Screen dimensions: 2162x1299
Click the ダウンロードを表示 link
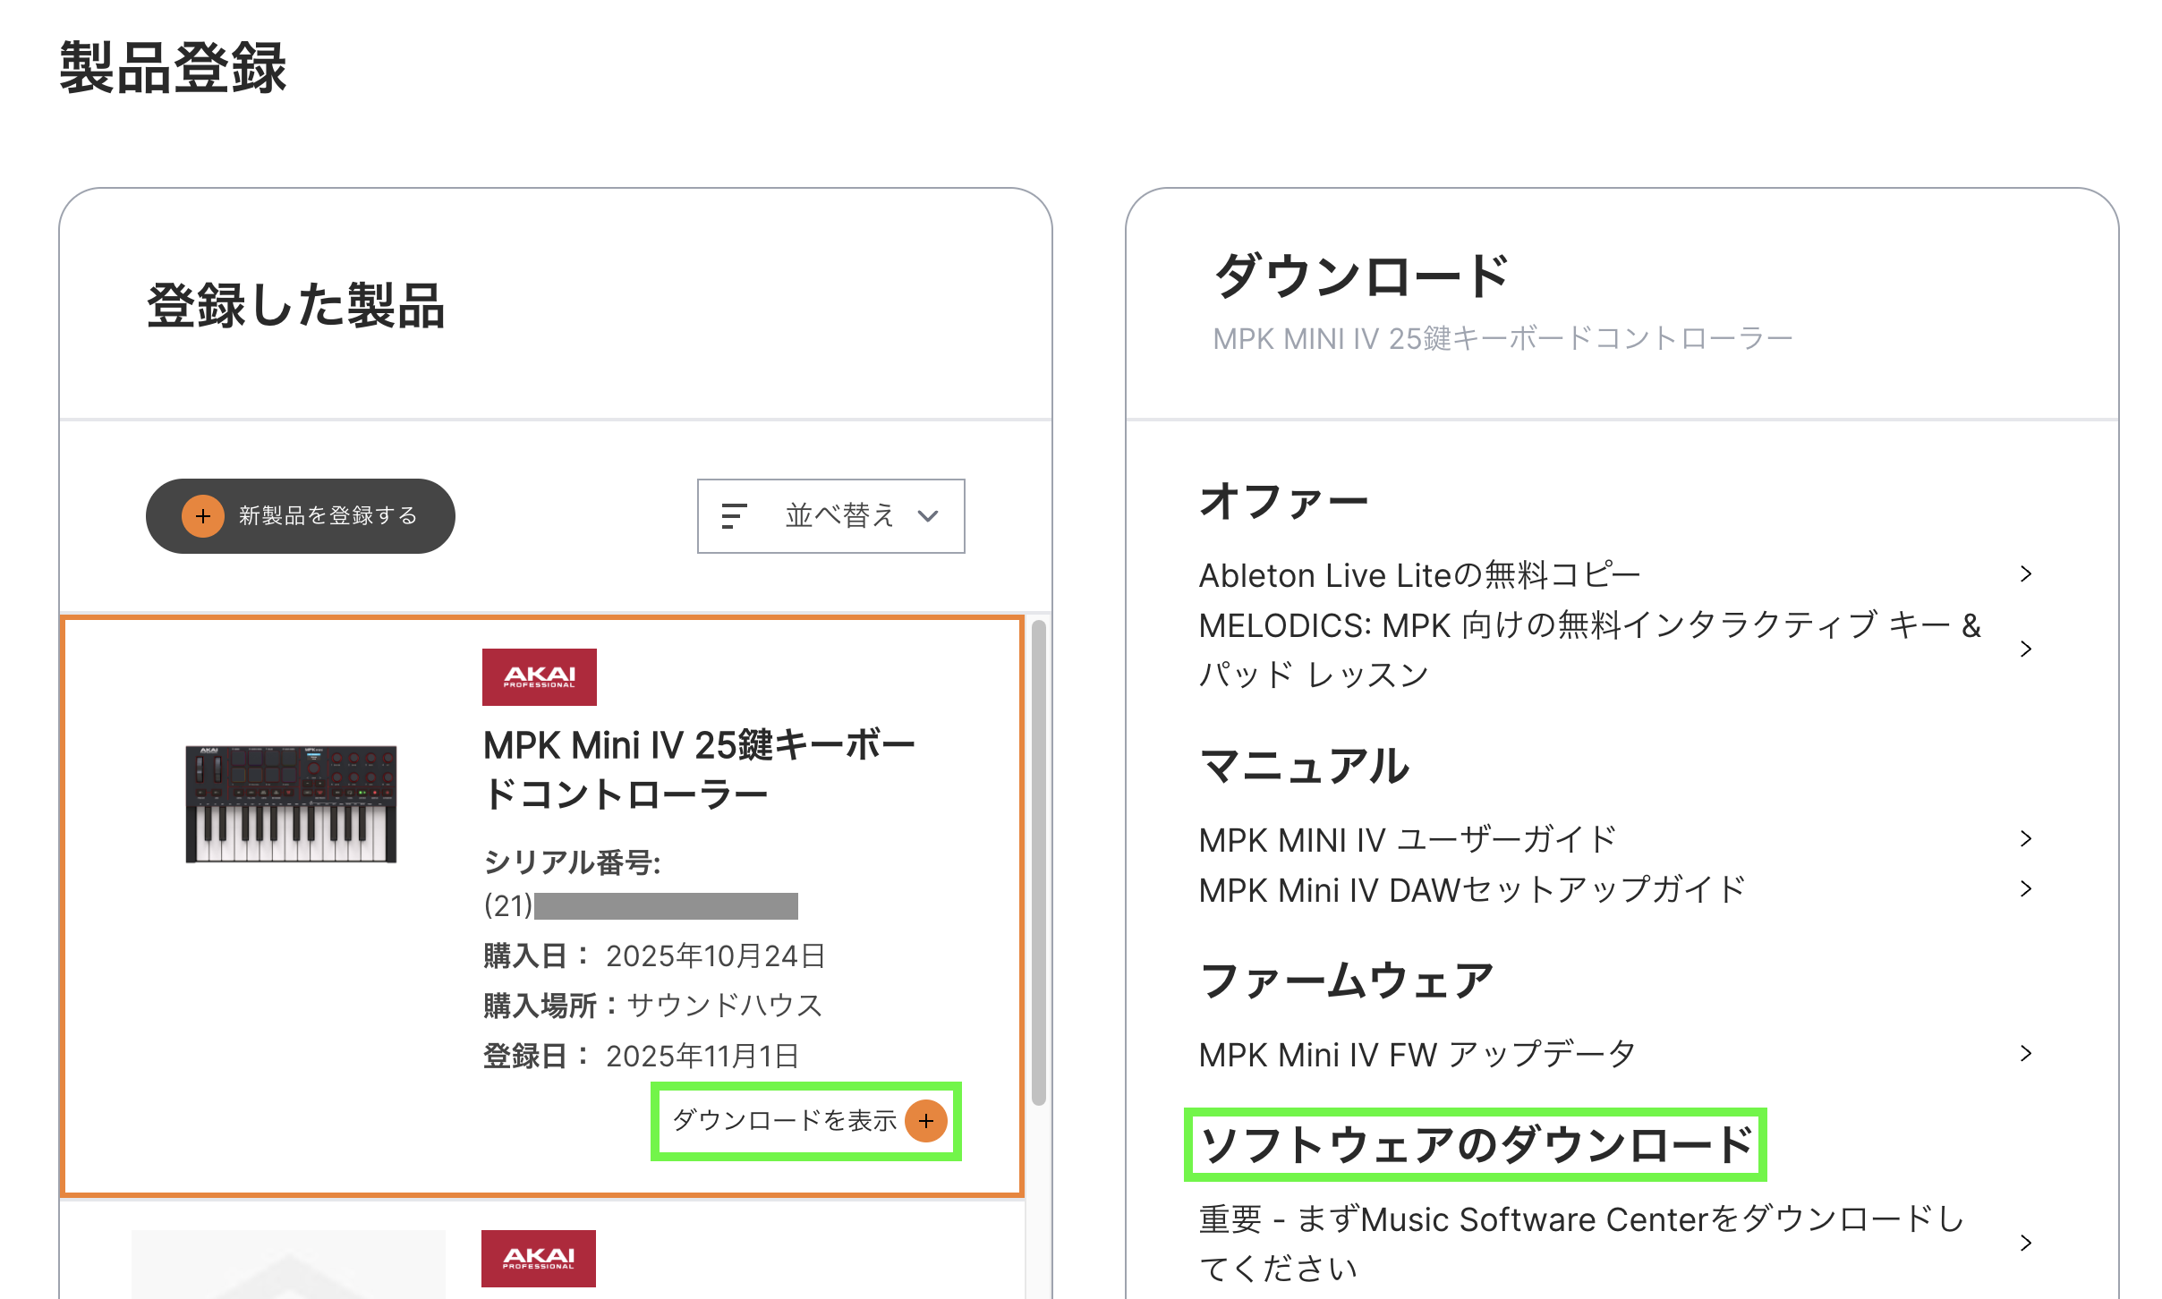pyautogui.click(x=784, y=1121)
